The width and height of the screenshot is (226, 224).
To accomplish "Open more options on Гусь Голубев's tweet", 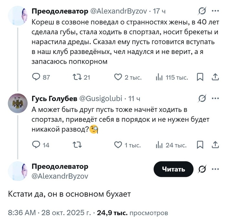I will (215, 98).
